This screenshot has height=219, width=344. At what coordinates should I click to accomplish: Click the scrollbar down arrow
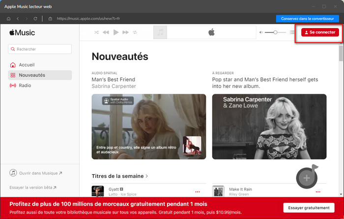[341, 194]
